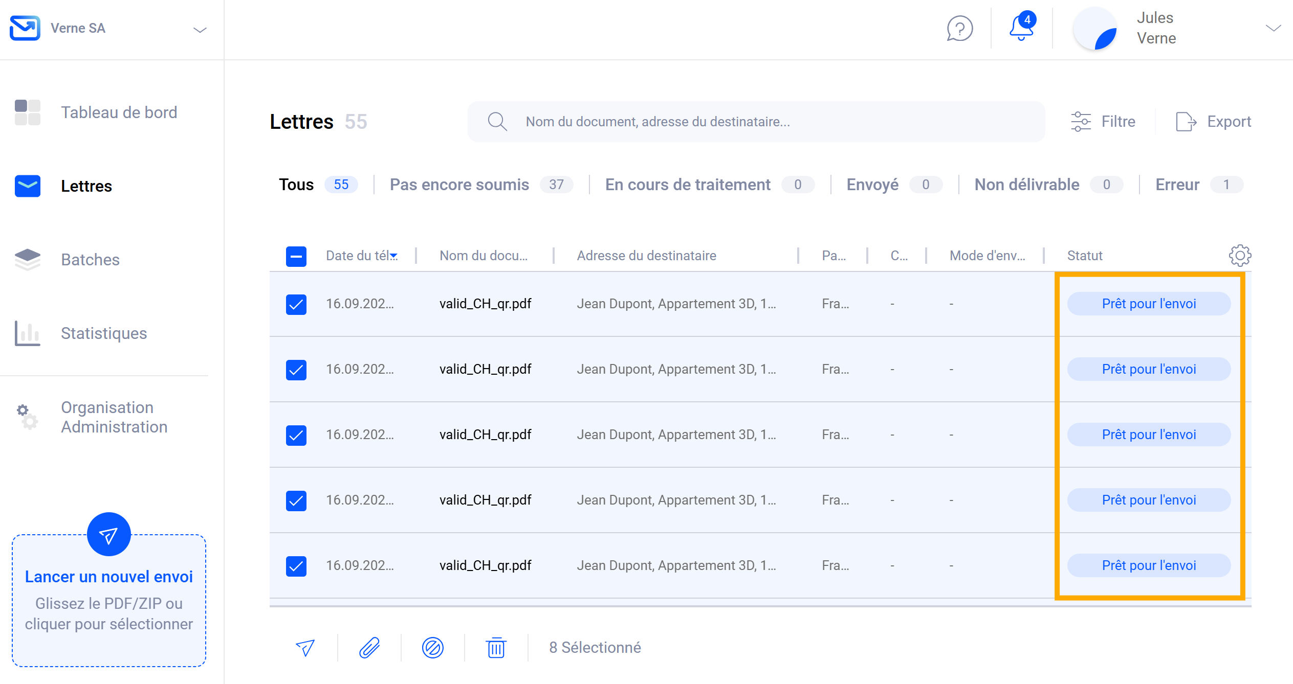The image size is (1293, 684).
Task: Click Lancer un nouvel envoi
Action: [109, 576]
